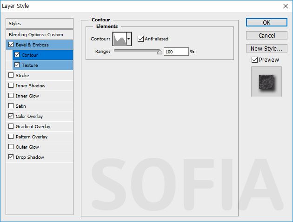
Task: Confirm with the OK button
Action: click(266, 22)
